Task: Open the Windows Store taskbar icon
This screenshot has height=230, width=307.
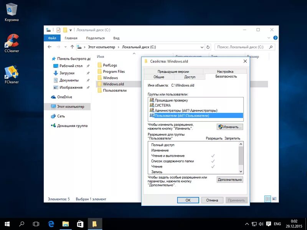Action: (80, 224)
